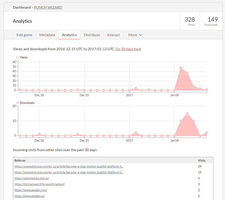225x200 pixels.
Task: Go to the Distribute tab
Action: [92, 35]
